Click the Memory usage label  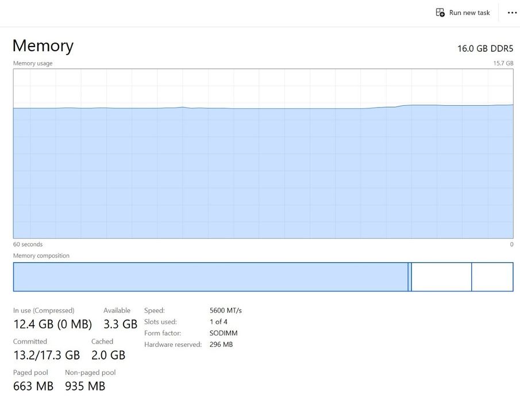click(x=33, y=63)
